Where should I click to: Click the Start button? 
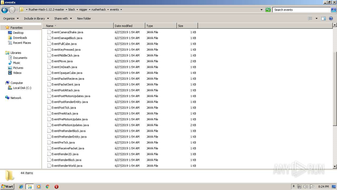7,187
